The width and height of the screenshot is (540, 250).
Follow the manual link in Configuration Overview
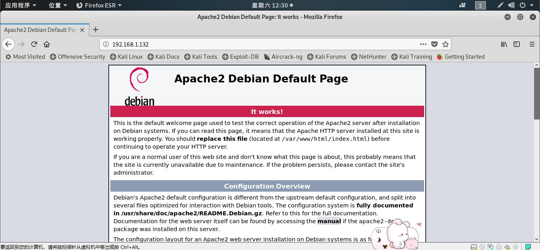click(329, 221)
